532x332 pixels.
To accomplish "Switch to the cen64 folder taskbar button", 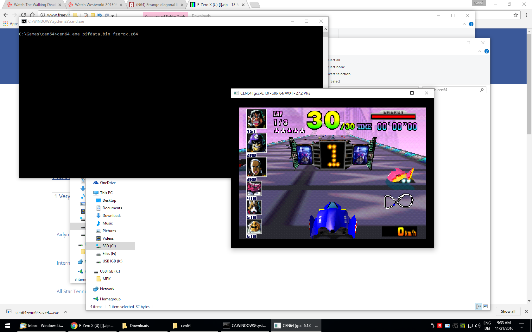I will point(194,326).
